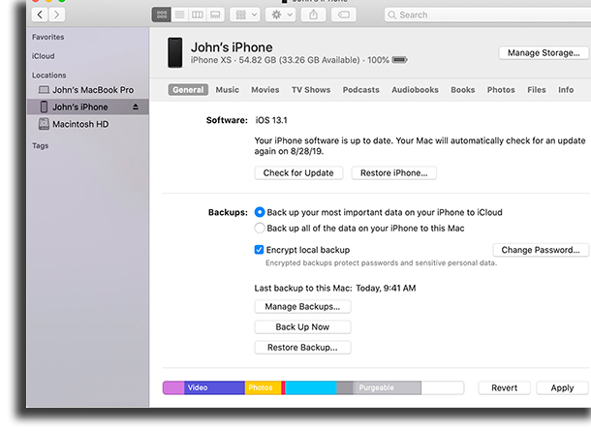The width and height of the screenshot is (591, 431).
Task: Open Manage Backups
Action: (x=302, y=307)
